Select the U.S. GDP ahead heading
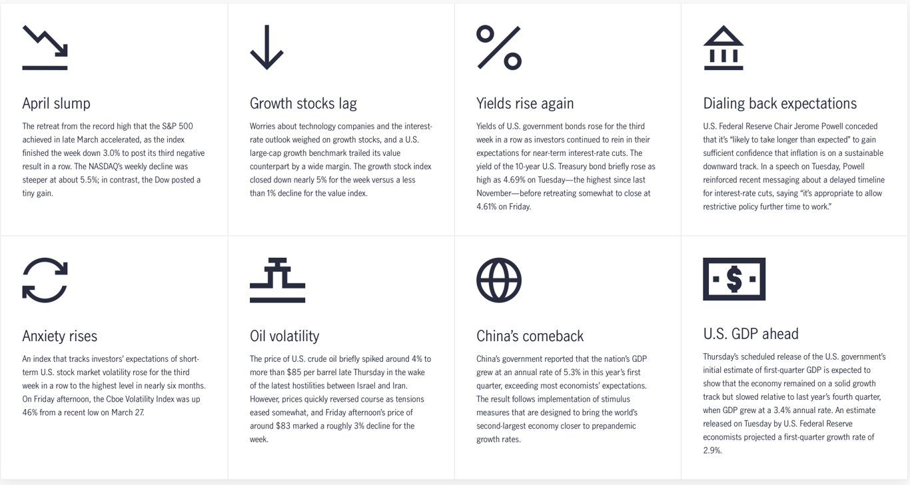 point(751,333)
